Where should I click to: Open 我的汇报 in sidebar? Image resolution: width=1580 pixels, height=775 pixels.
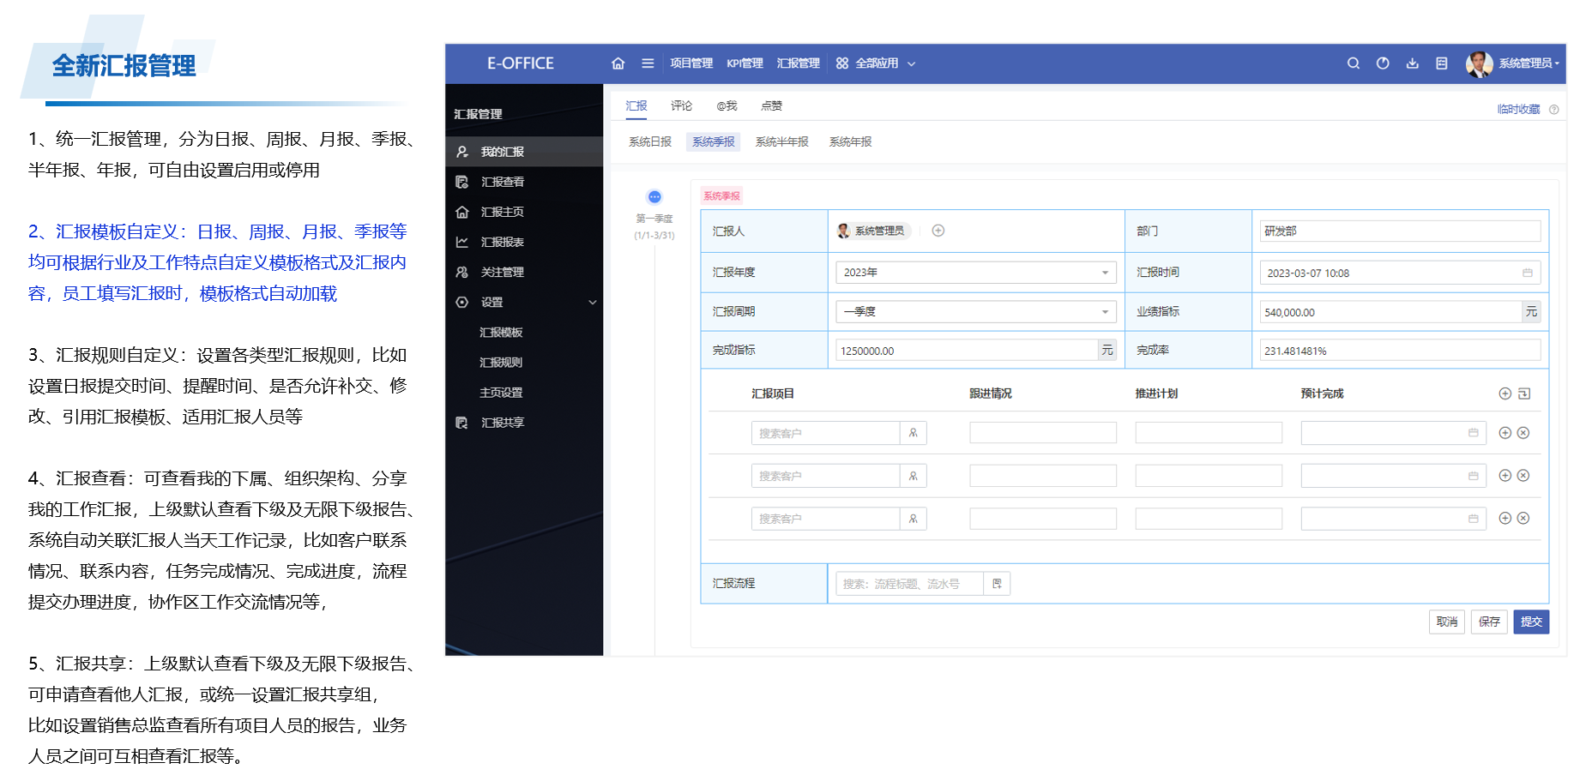click(524, 152)
